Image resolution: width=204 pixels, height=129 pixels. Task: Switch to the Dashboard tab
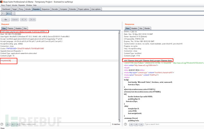click(6, 9)
